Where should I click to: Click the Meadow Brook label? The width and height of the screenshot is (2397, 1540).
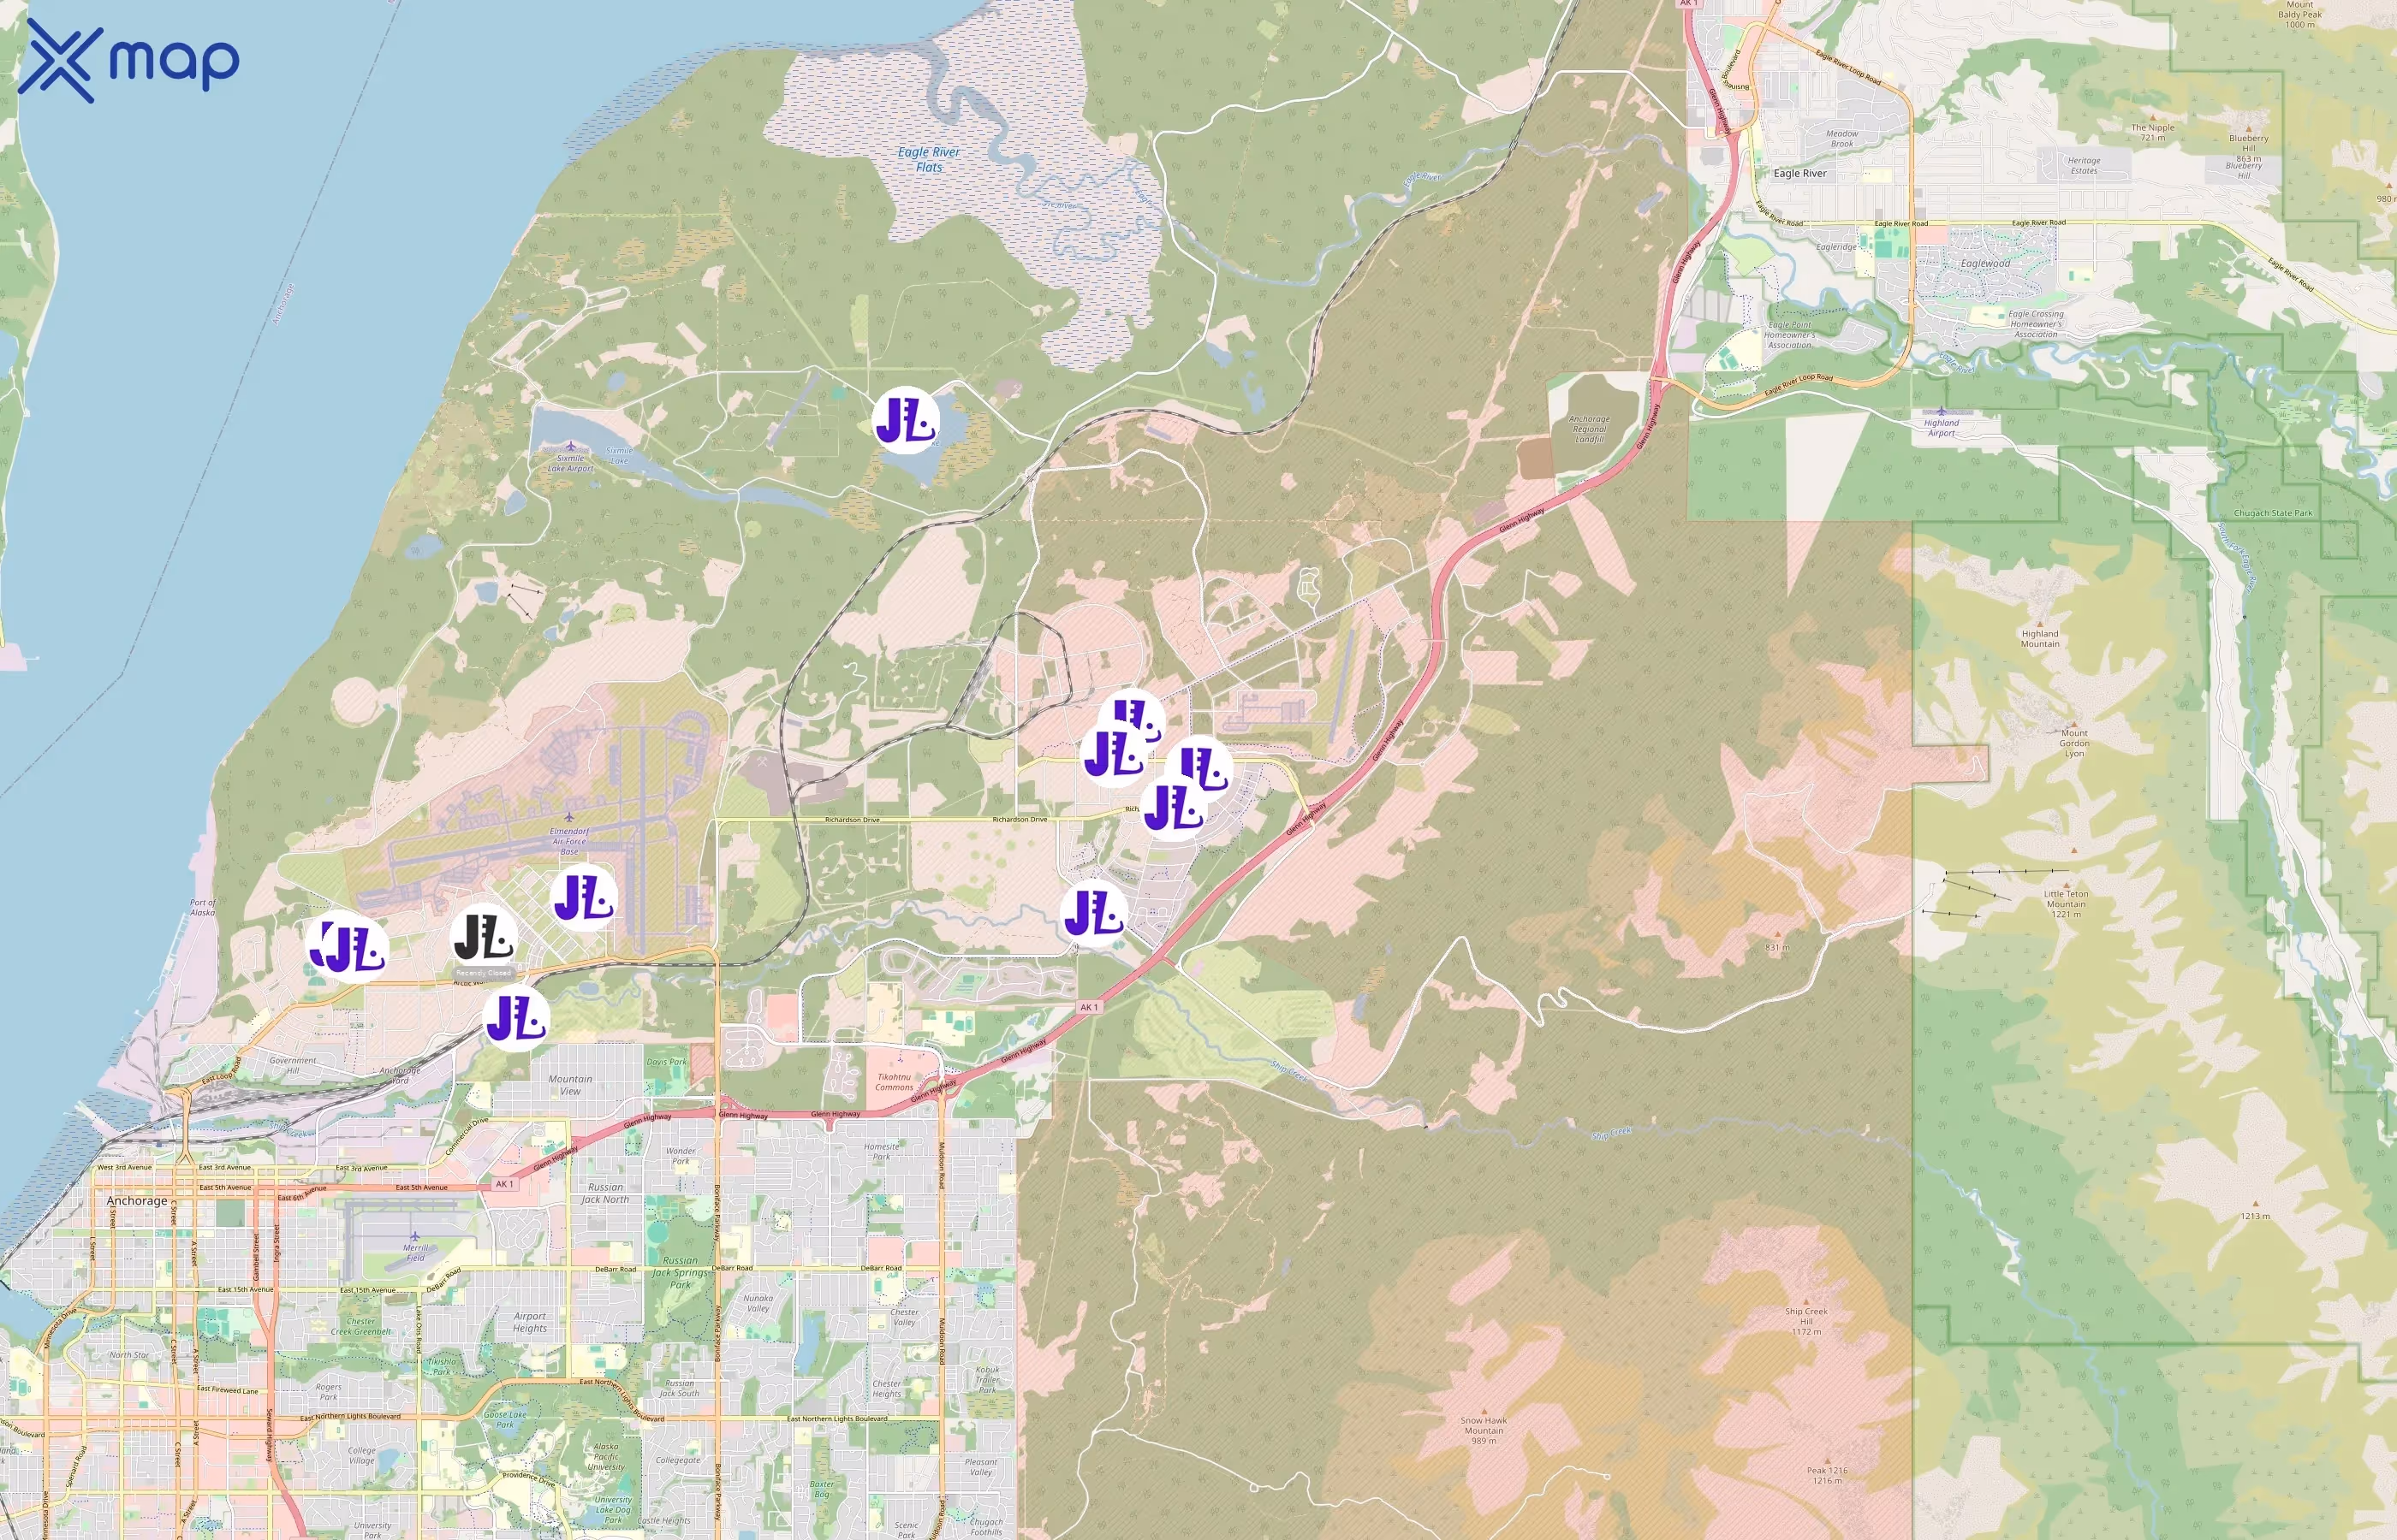pyautogui.click(x=1841, y=138)
